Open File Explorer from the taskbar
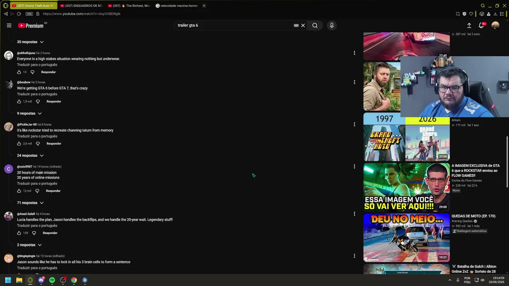 click(19, 280)
